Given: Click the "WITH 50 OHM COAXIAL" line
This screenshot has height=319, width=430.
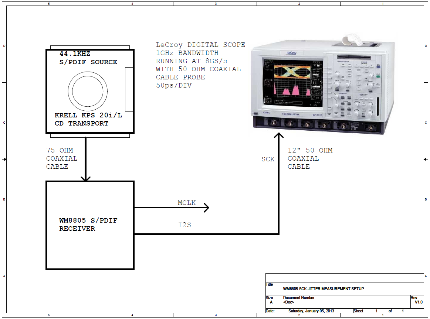Looking at the screenshot, I should 198,69.
